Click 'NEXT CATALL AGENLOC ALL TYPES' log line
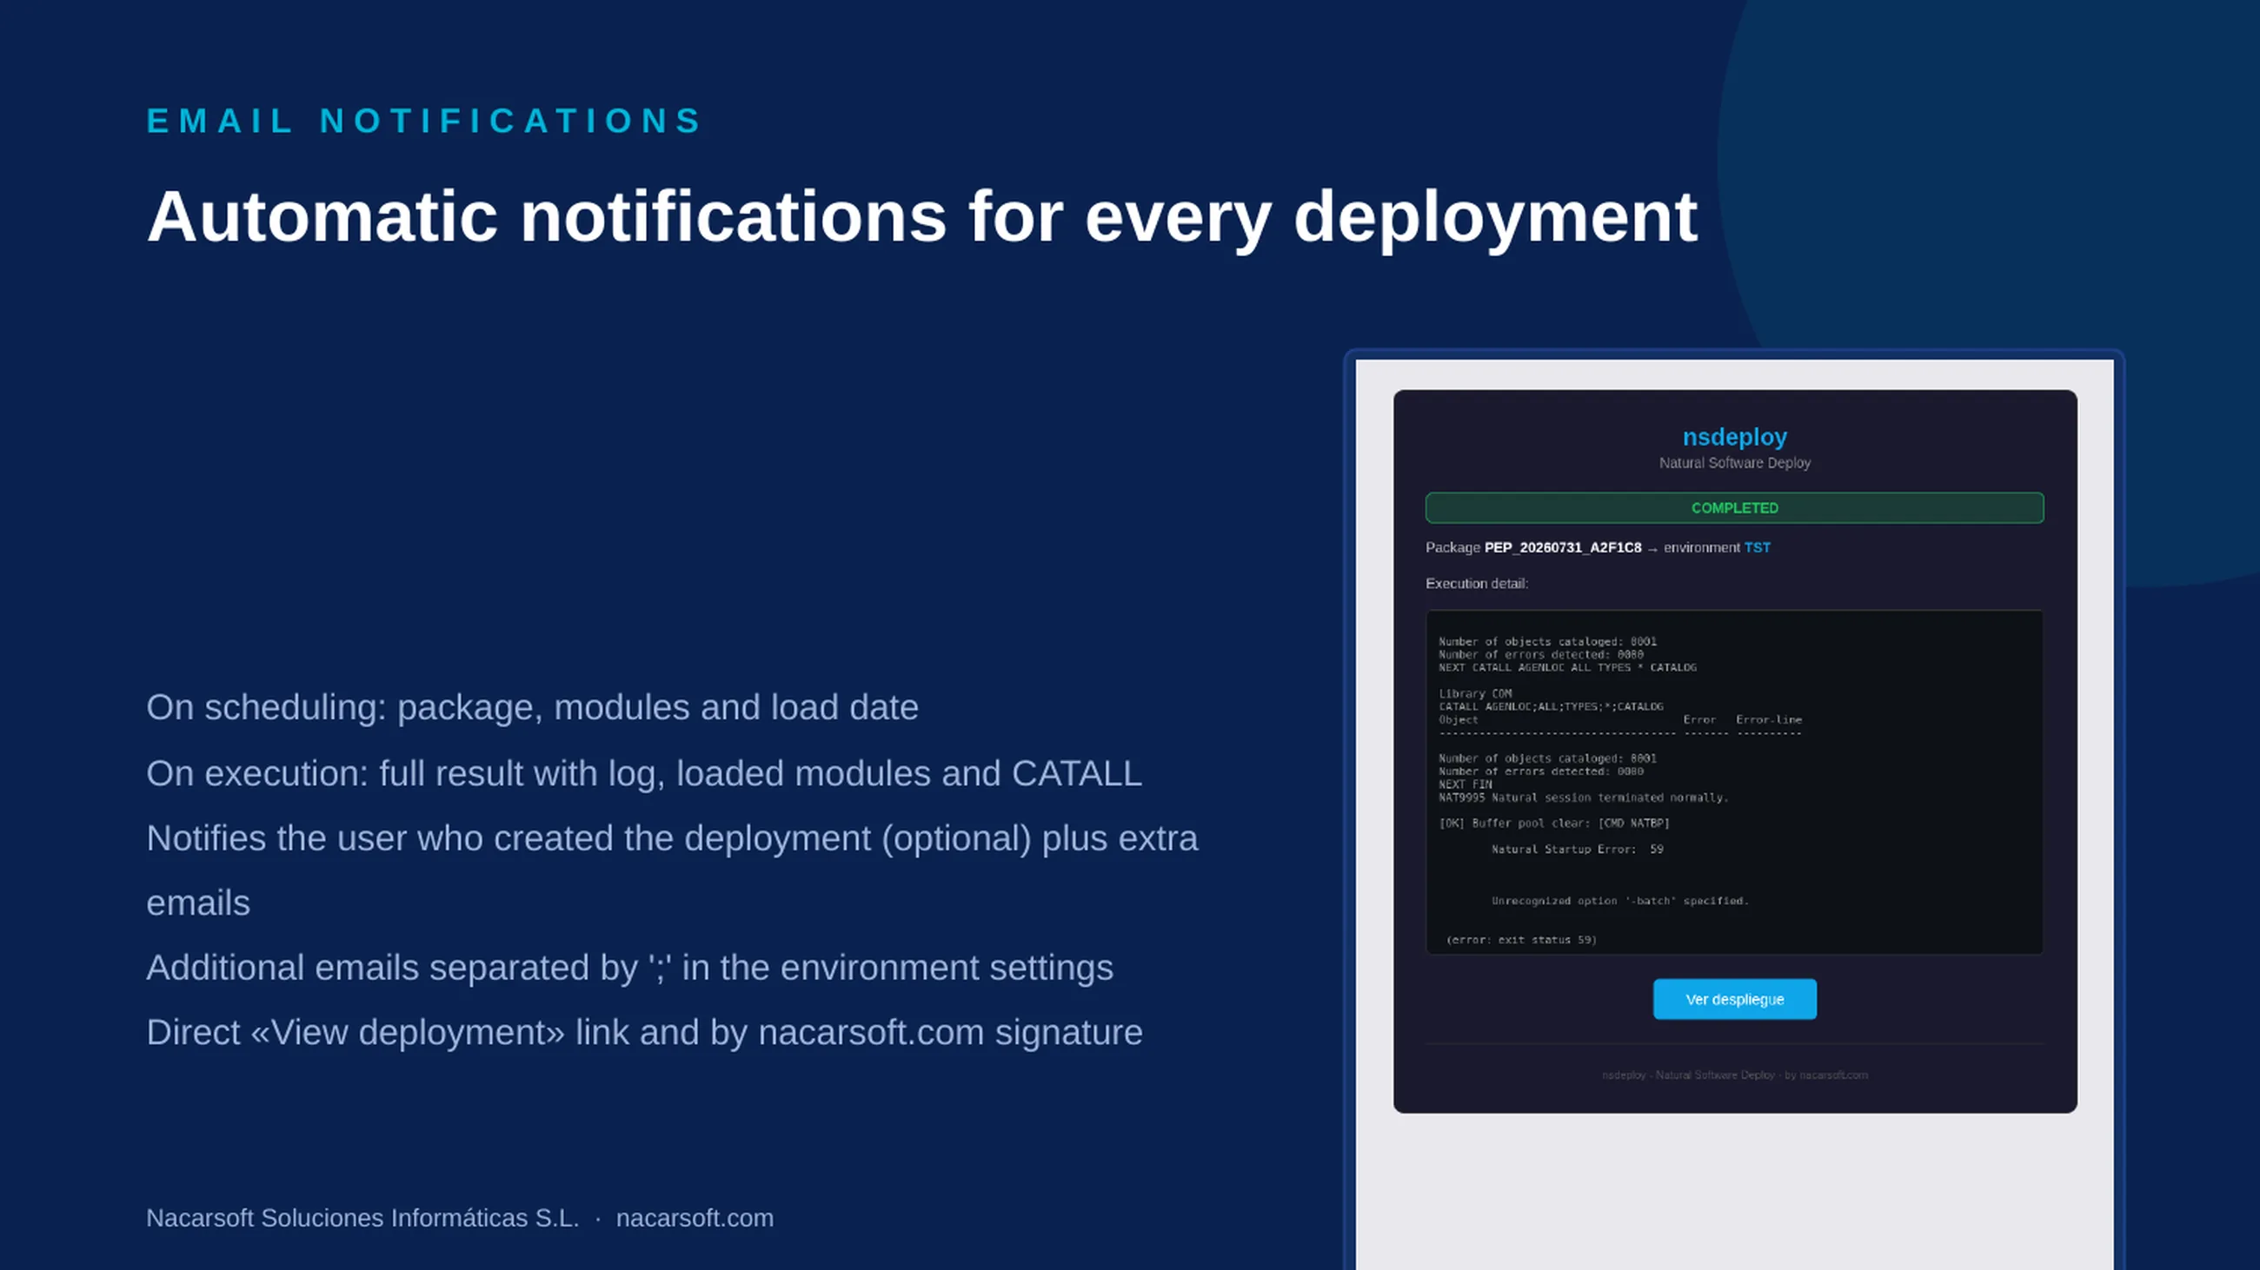The image size is (2260, 1270). (1567, 668)
